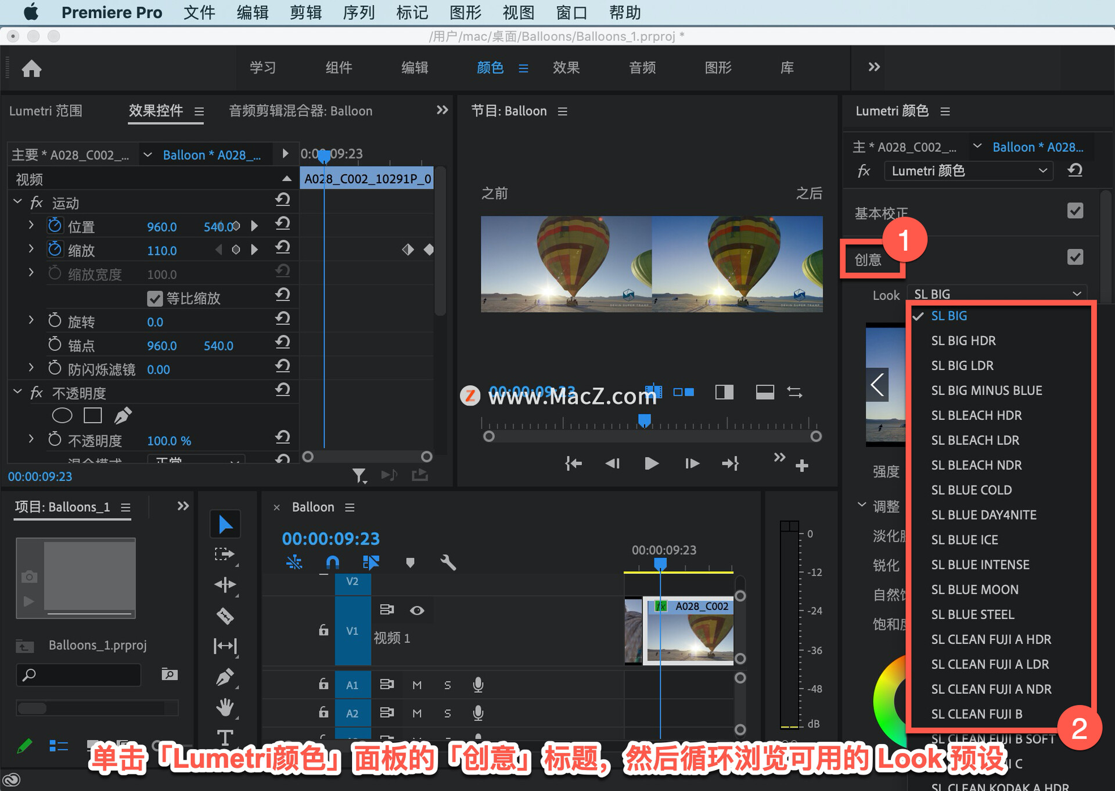Screen dimensions: 1115x791
Task: Go to Out point
Action: tap(730, 463)
